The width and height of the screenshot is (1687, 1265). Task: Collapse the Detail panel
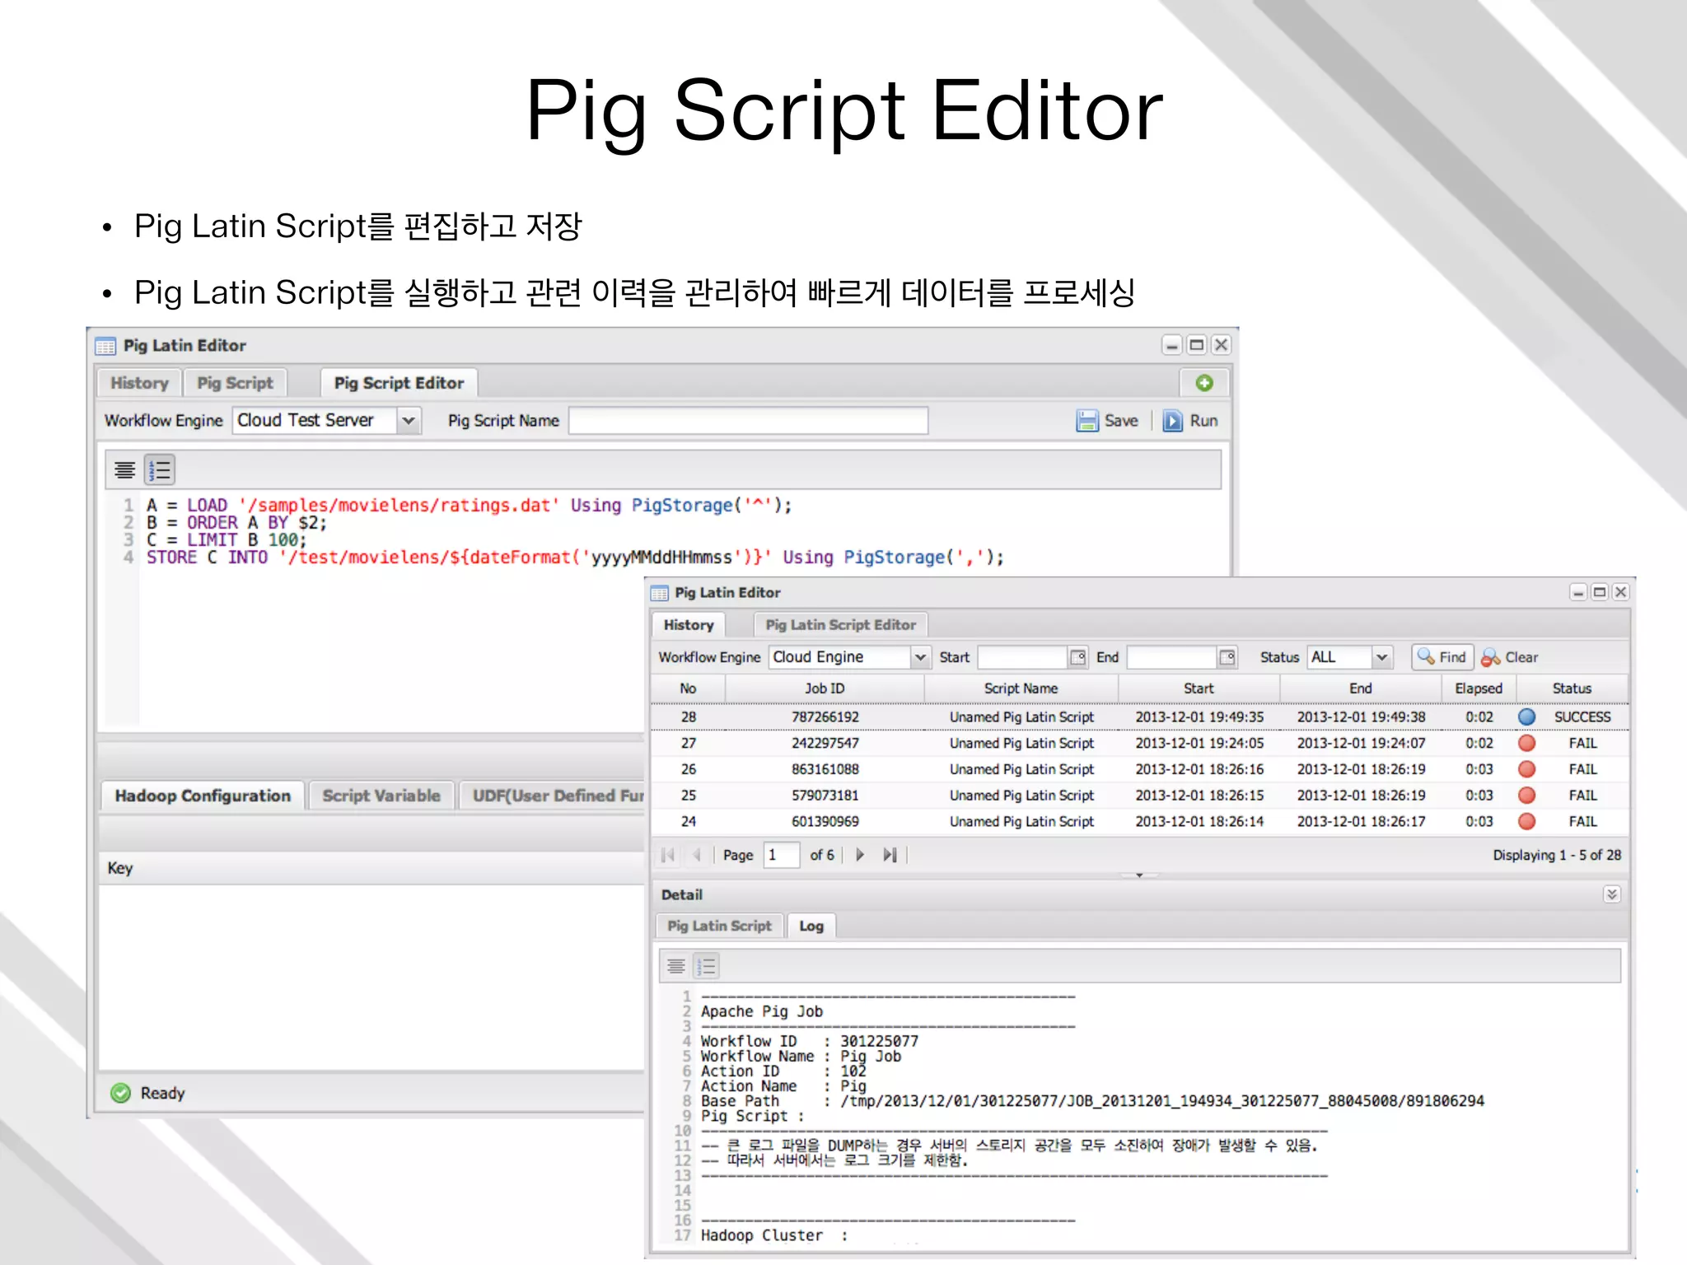(1612, 894)
